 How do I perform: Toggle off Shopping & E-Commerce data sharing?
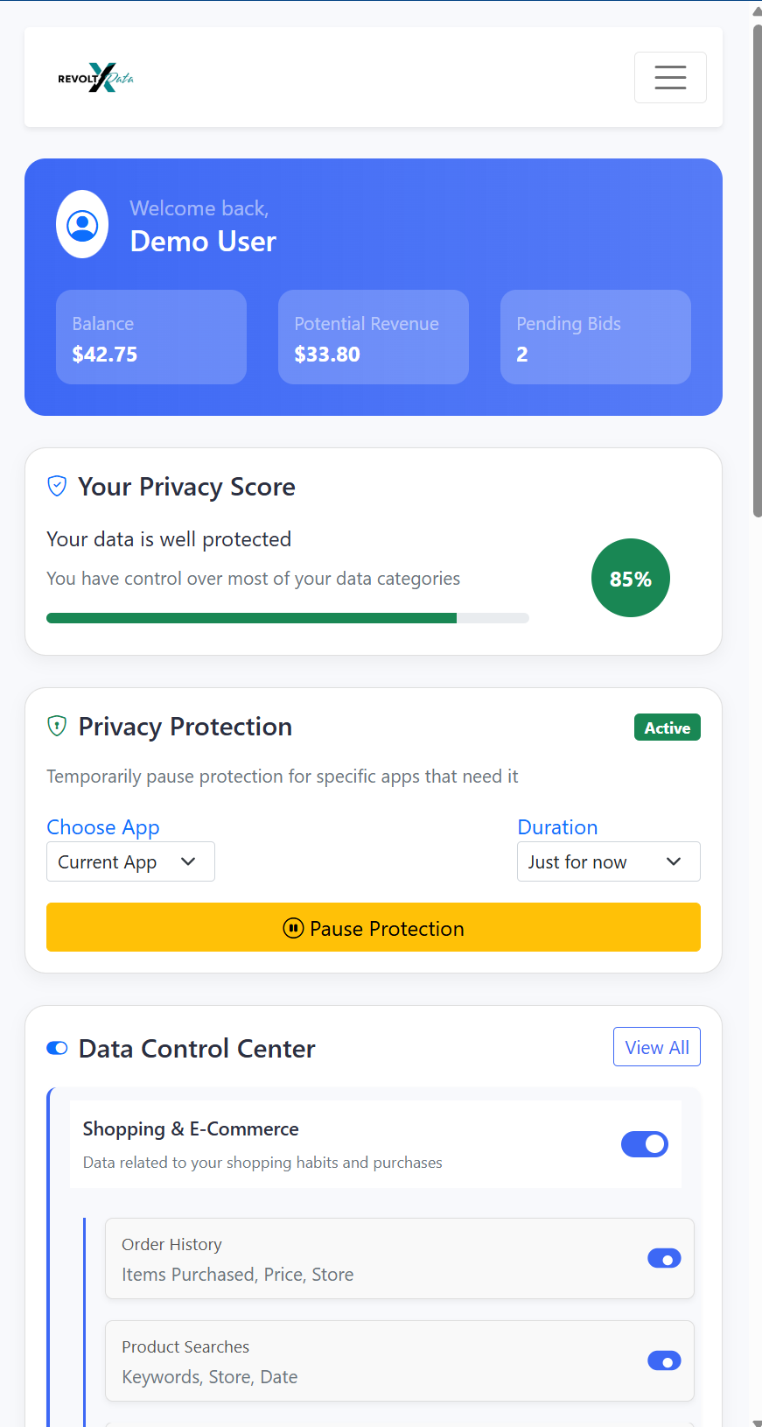tap(645, 1143)
